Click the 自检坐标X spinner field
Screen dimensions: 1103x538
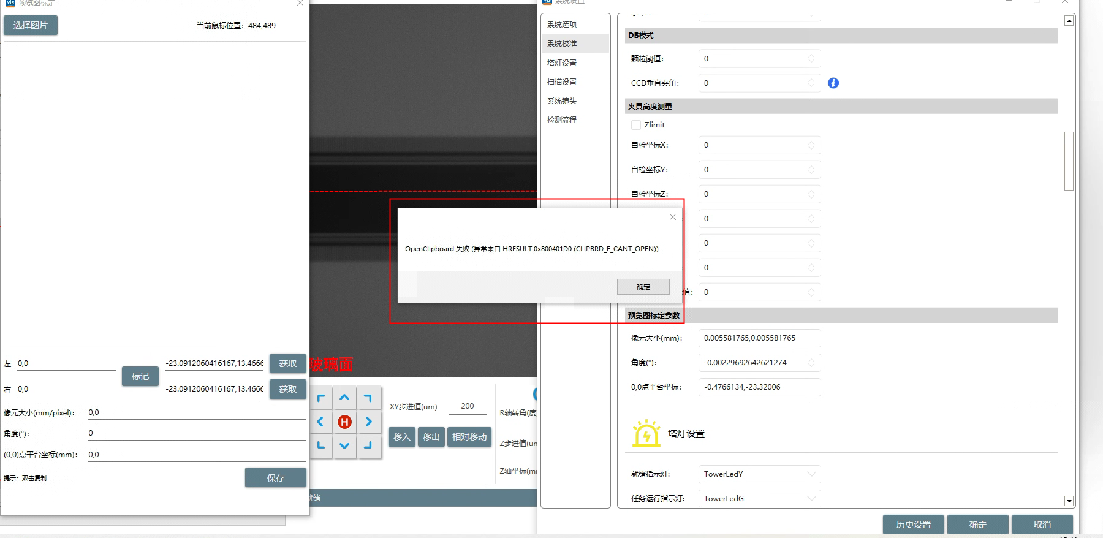tap(759, 145)
